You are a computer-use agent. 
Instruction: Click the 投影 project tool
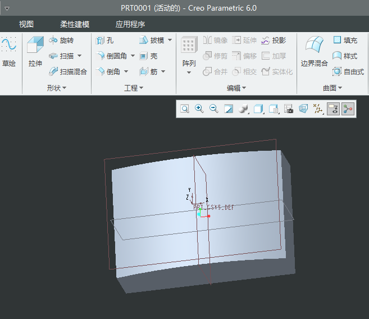[274, 41]
